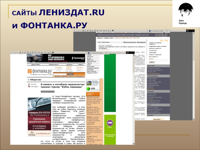Open news item '16:10 47news'
This screenshot has width=200, height=150.
click(x=94, y=111)
